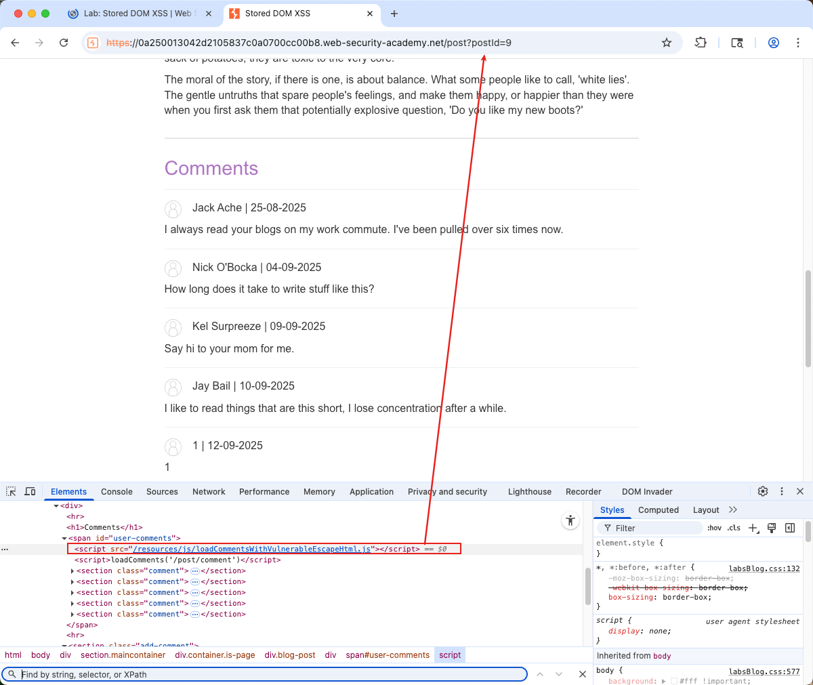Toggle the :hov element state panel
813x685 pixels.
(714, 528)
